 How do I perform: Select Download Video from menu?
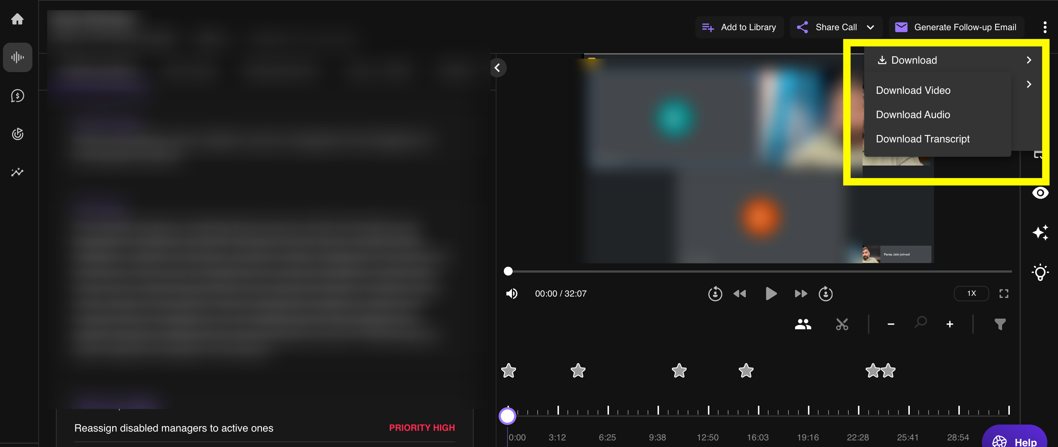[x=913, y=91]
